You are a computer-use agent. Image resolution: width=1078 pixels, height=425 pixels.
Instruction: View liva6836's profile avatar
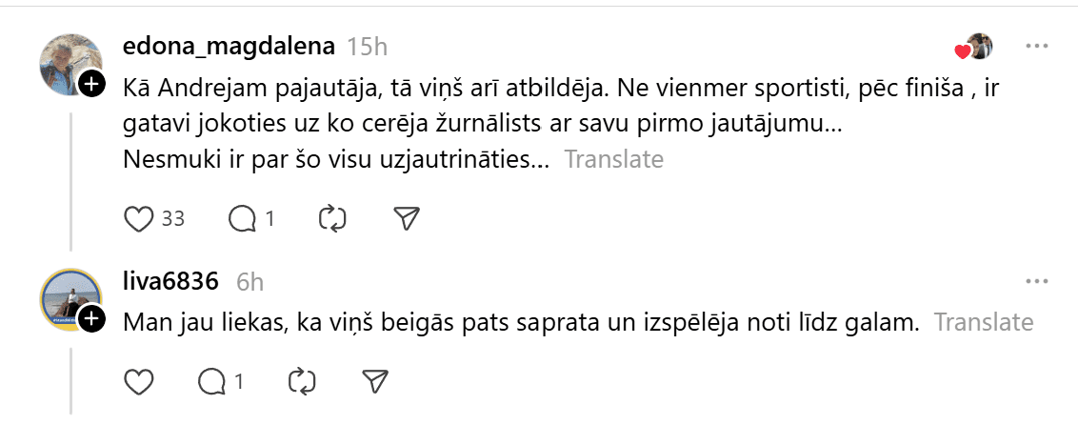(69, 299)
